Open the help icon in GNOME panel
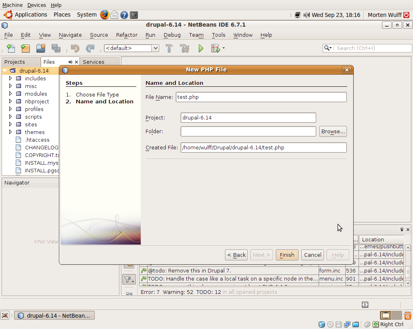 [124, 15]
